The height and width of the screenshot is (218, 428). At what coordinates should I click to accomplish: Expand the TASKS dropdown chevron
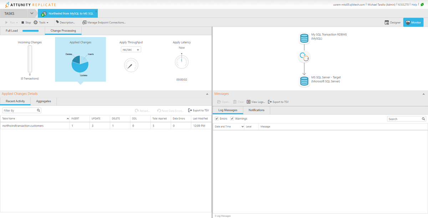pos(32,13)
